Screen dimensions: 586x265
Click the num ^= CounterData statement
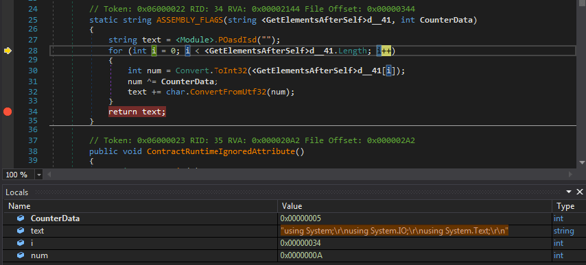[x=172, y=81]
